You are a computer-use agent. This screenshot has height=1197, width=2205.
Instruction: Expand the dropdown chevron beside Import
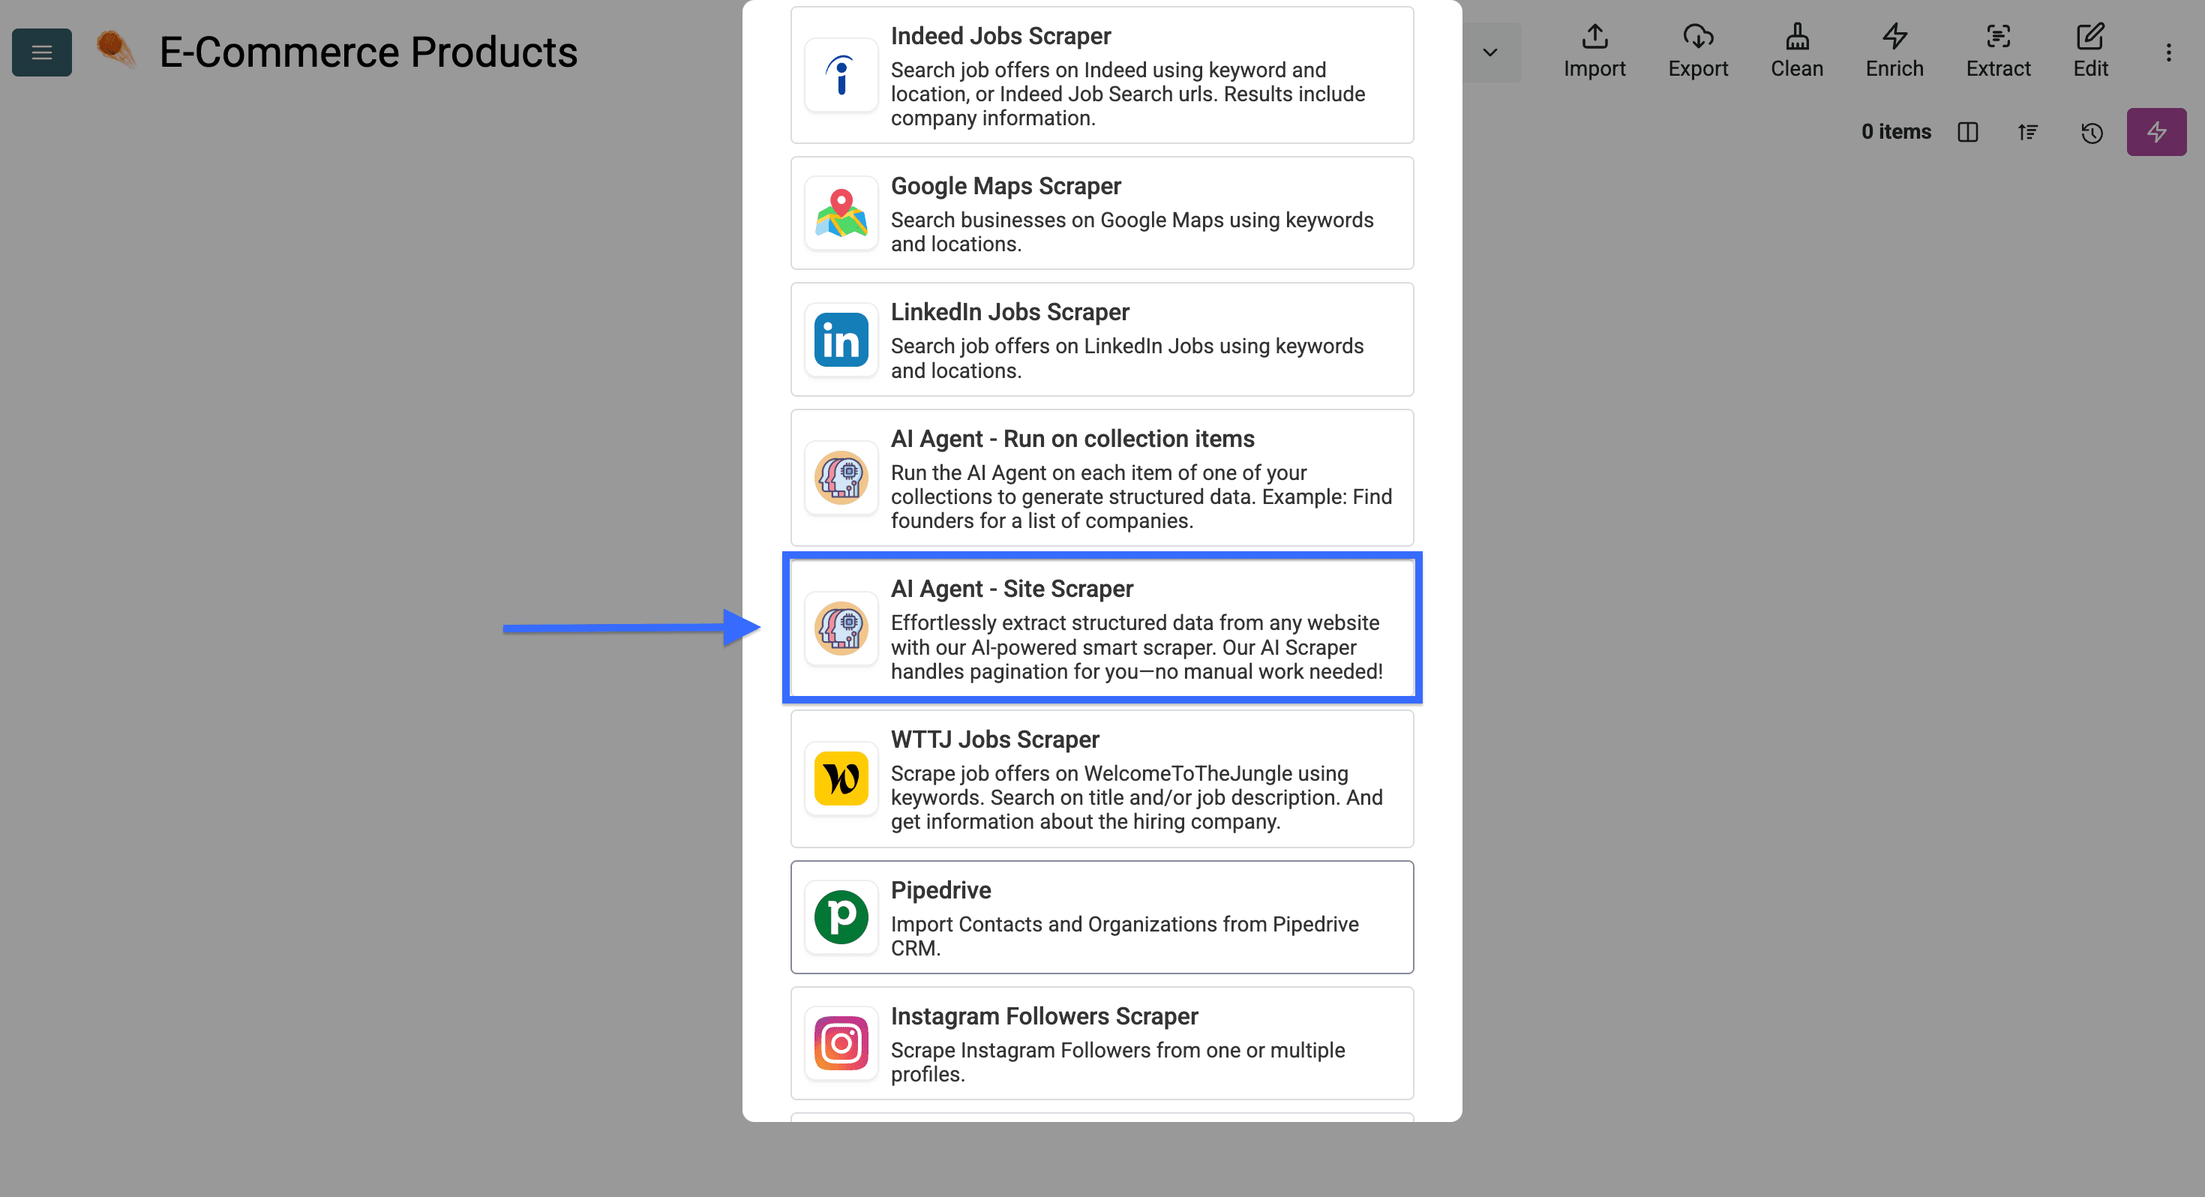point(1489,52)
